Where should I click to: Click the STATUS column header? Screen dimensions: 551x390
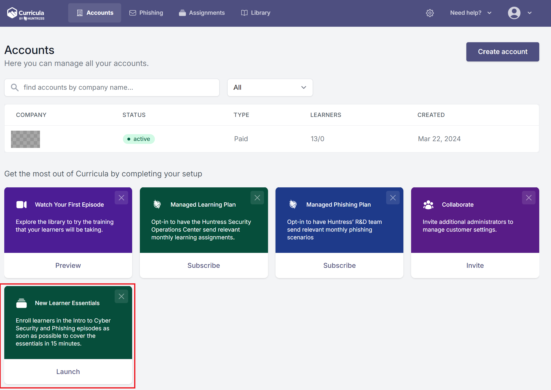(x=134, y=115)
